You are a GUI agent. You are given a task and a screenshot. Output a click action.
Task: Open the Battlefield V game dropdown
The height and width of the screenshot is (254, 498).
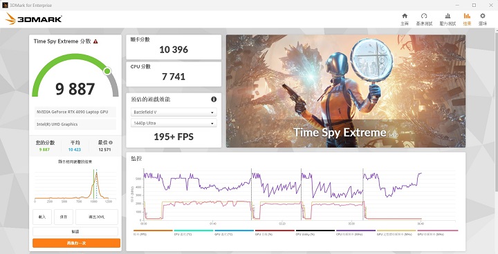(174, 113)
